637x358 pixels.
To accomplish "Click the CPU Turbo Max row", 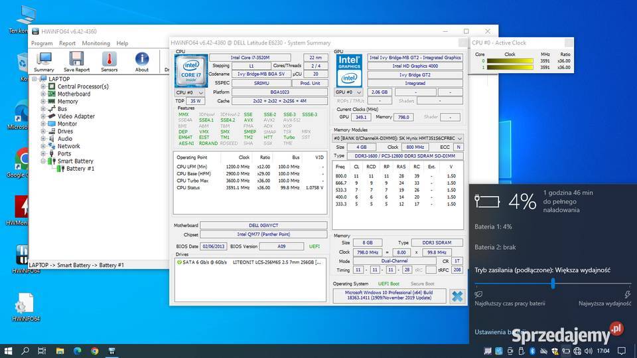I will point(250,181).
